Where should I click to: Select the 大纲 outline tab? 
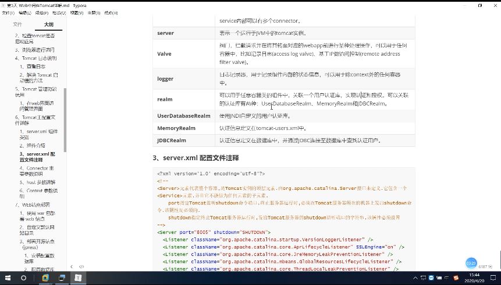[48, 24]
